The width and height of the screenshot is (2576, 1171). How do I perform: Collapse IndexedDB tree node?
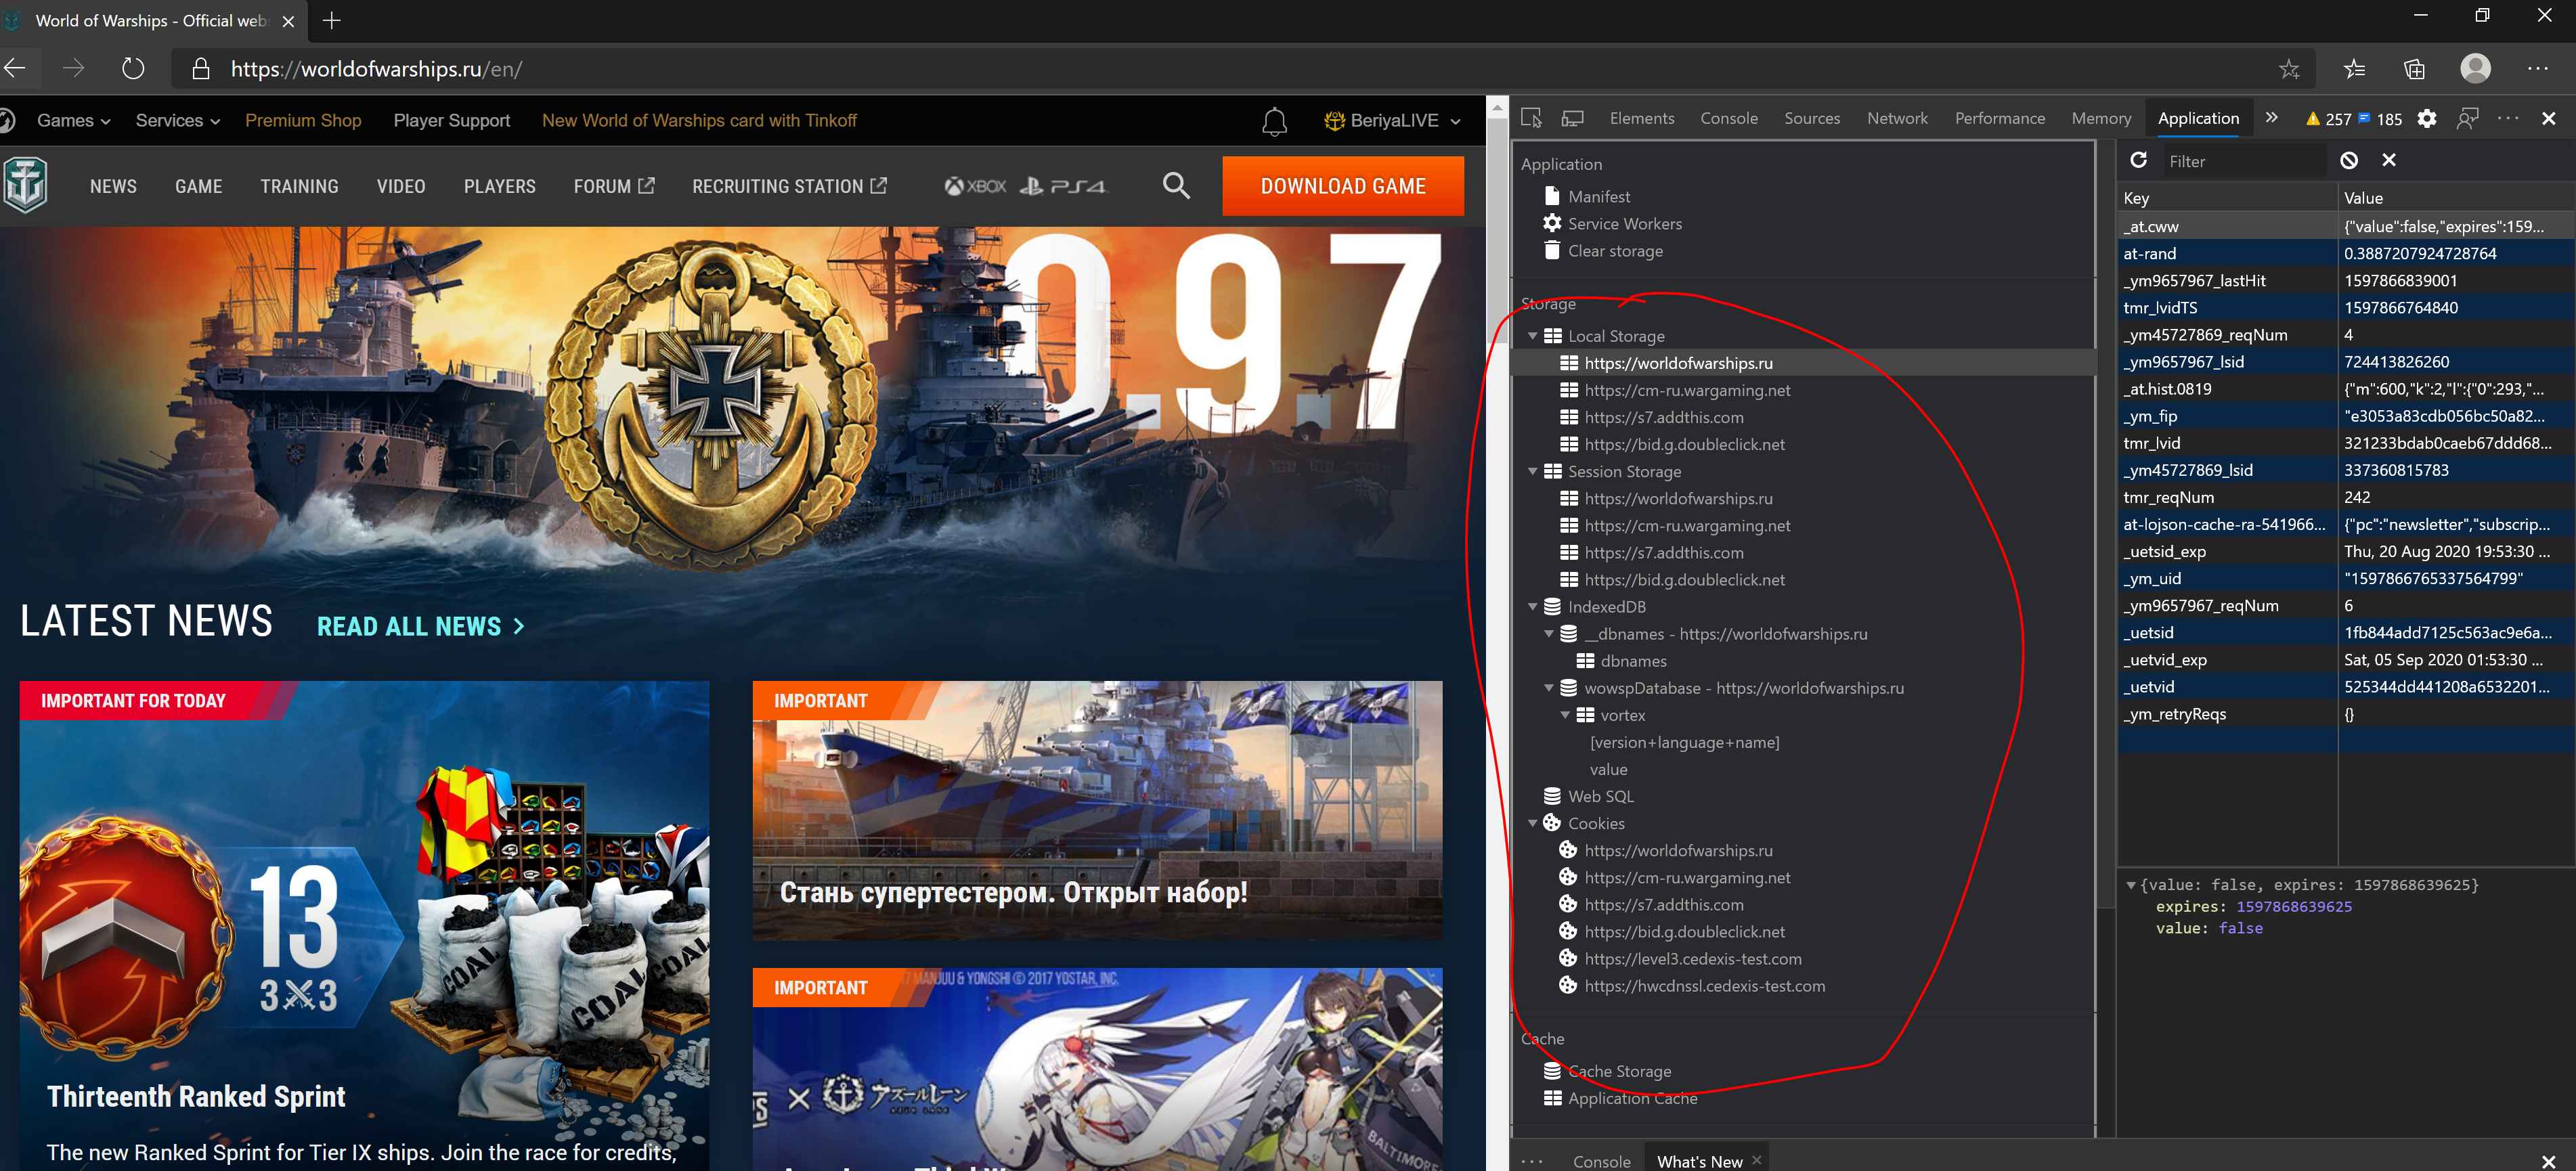1532,606
